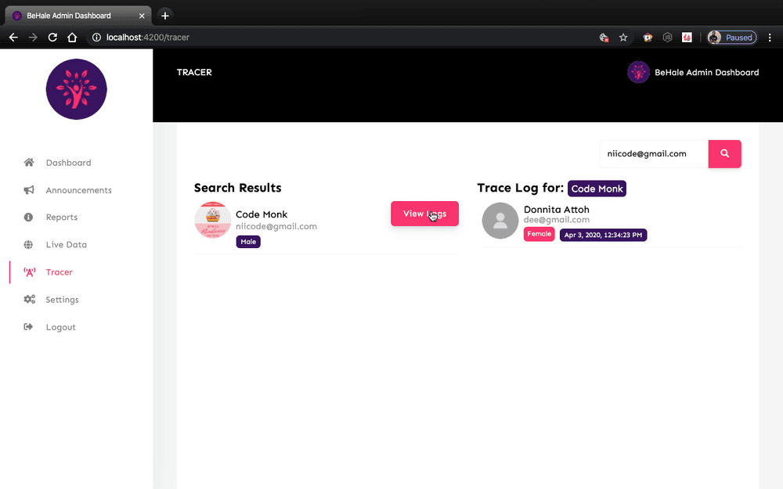Image resolution: width=783 pixels, height=489 pixels.
Task: Click the Code Monk trace log badge
Action: pyautogui.click(x=597, y=189)
